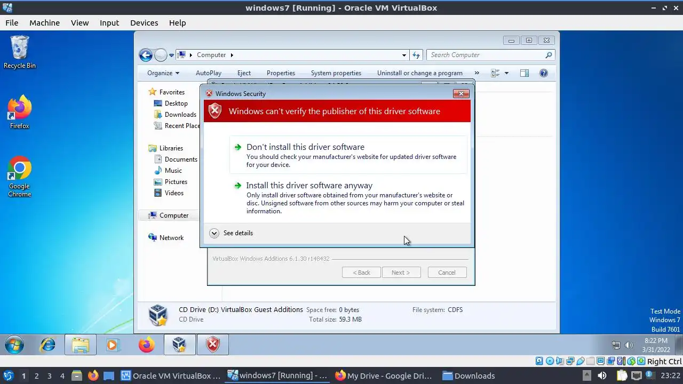Click Properties in the Explorer toolbar
Viewport: 683px width, 384px height.
click(281, 73)
